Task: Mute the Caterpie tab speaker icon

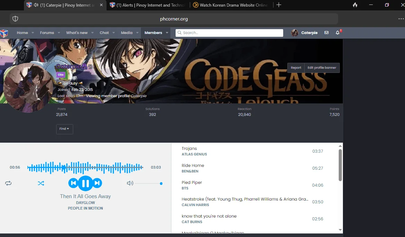Action: [x=36, y=5]
